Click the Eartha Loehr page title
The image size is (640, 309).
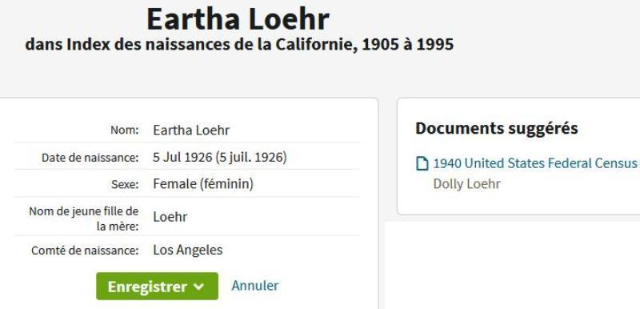coord(238,18)
